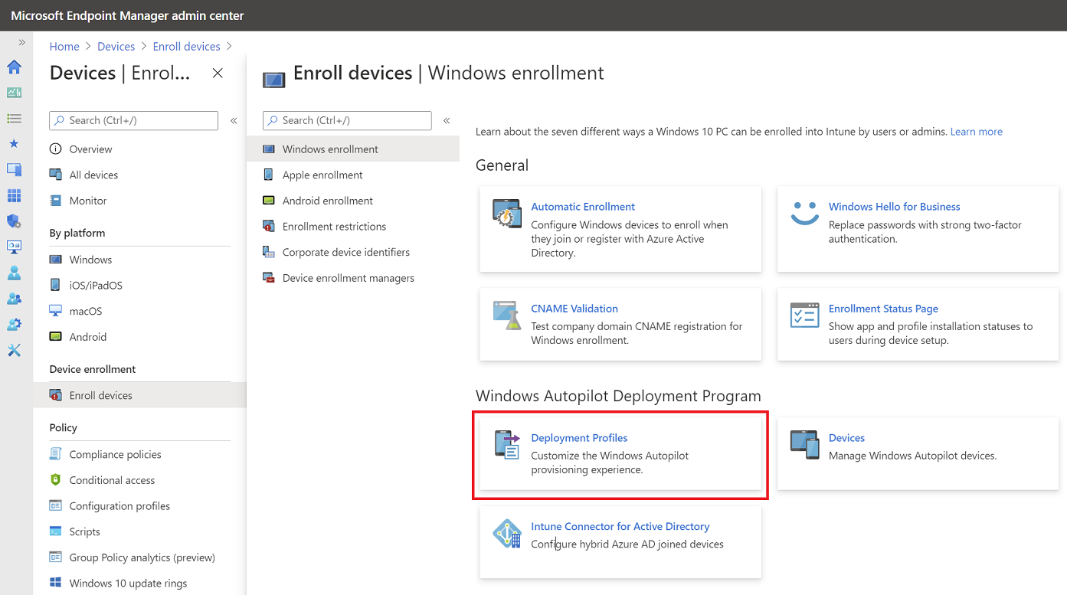Viewport: 1067px width, 595px height.
Task: Open the Dashboard chart icon in left rail
Action: click(x=14, y=93)
